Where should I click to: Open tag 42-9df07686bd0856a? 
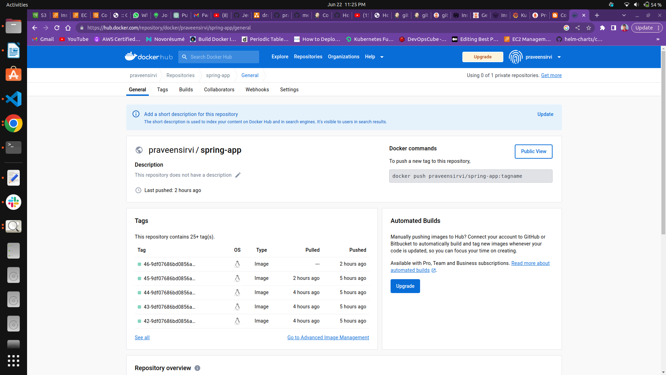coord(169,321)
